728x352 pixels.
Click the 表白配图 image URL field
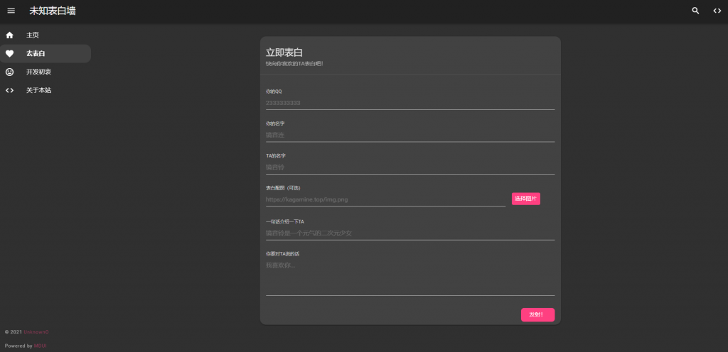click(385, 199)
